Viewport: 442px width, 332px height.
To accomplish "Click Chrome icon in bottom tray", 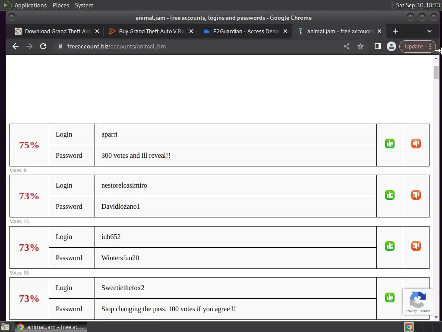I will pyautogui.click(x=409, y=327).
